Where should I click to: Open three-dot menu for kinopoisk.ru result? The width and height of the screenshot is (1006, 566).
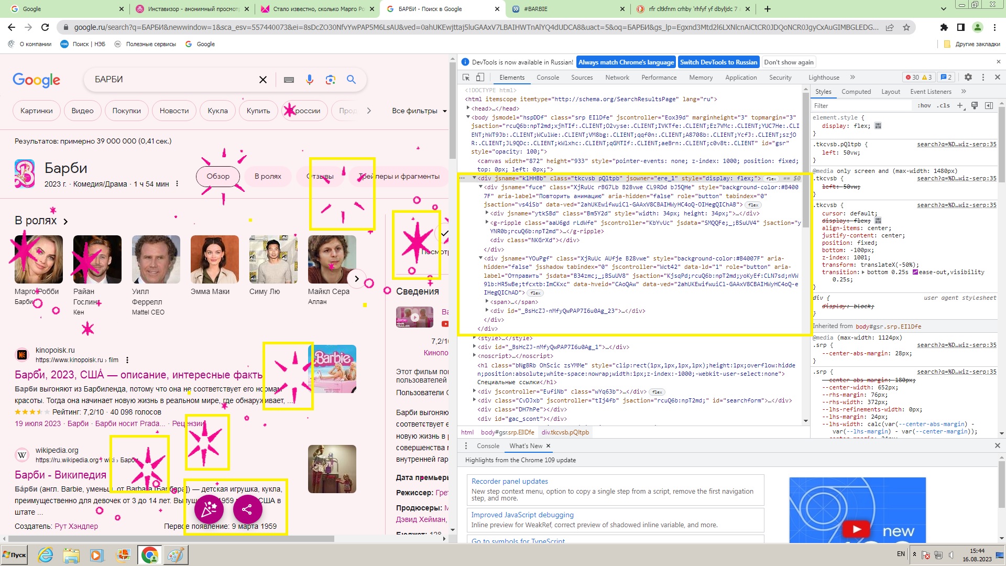point(127,360)
